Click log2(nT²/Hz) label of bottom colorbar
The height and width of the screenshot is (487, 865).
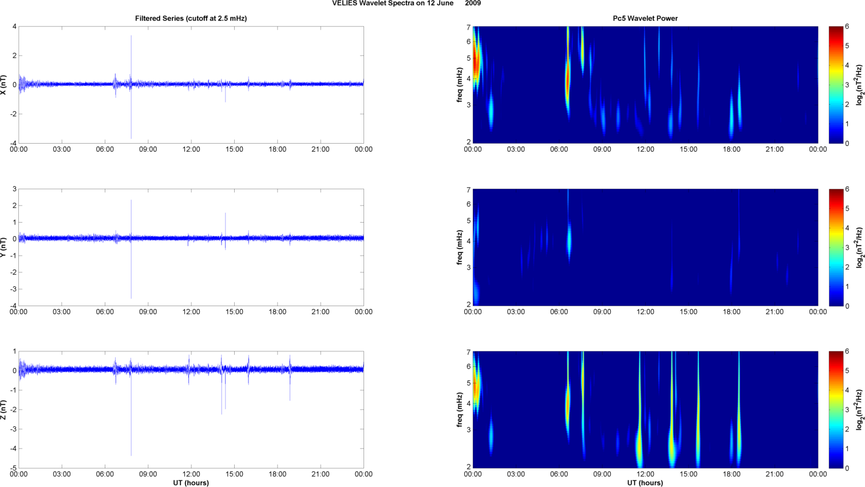coord(859,410)
